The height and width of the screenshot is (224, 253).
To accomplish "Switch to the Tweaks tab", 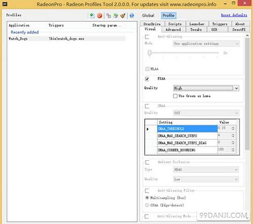I will tap(196, 29).
